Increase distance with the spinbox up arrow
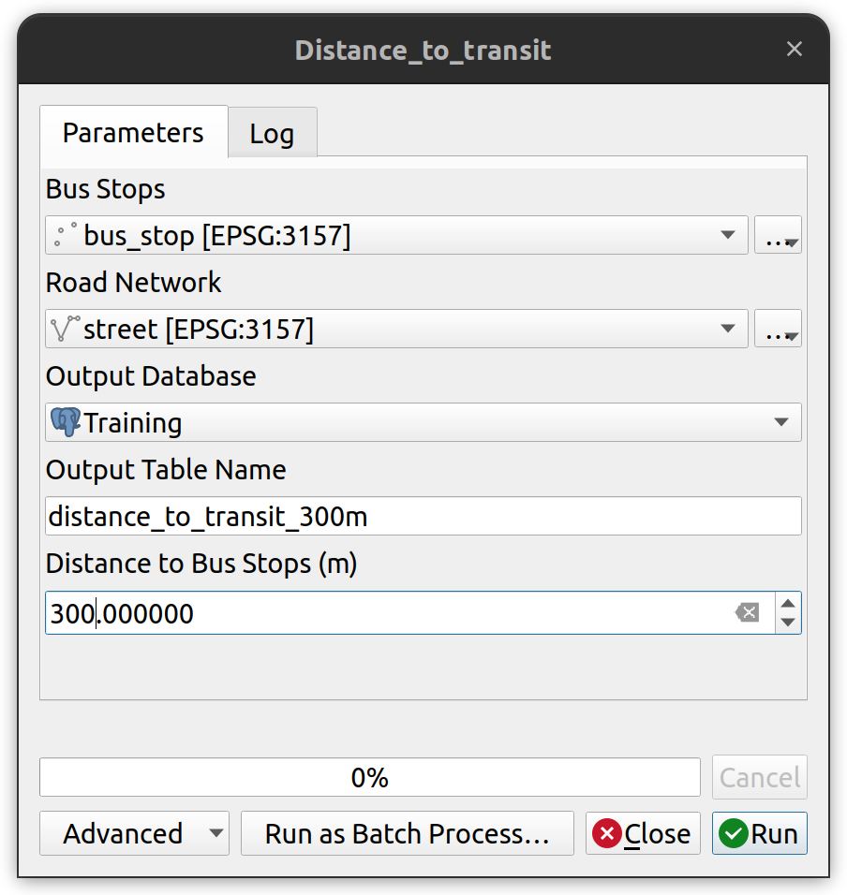Screen dimensions: 847x895 point(788,603)
